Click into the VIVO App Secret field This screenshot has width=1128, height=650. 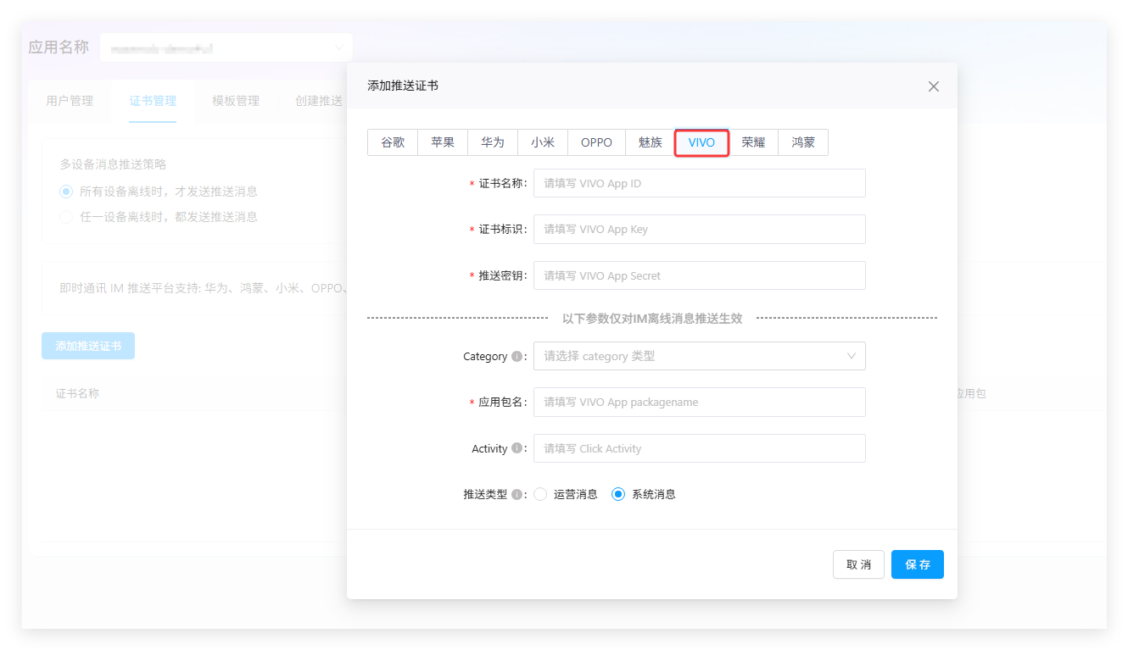click(699, 275)
